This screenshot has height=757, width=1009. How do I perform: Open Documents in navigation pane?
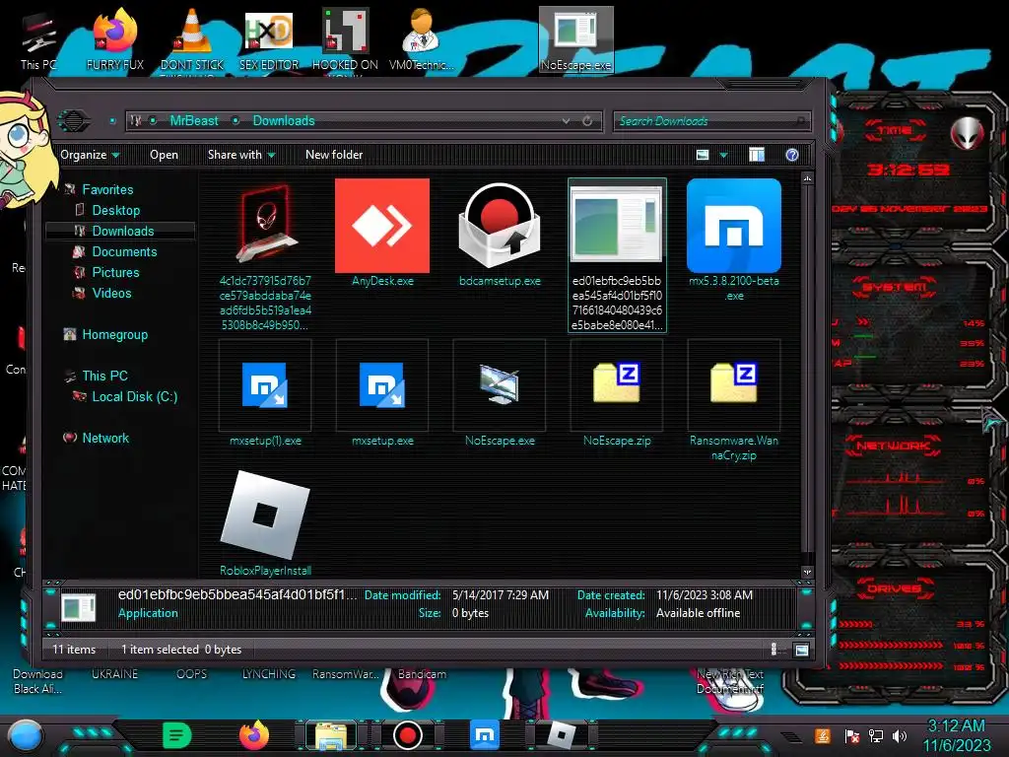pos(124,251)
